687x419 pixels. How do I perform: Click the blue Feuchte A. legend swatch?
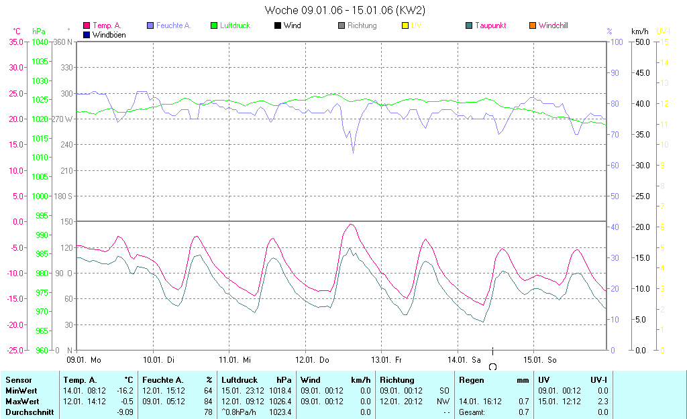click(150, 25)
